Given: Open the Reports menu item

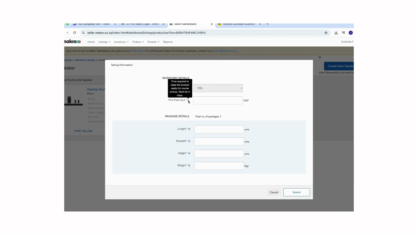Looking at the screenshot, I should [x=168, y=42].
